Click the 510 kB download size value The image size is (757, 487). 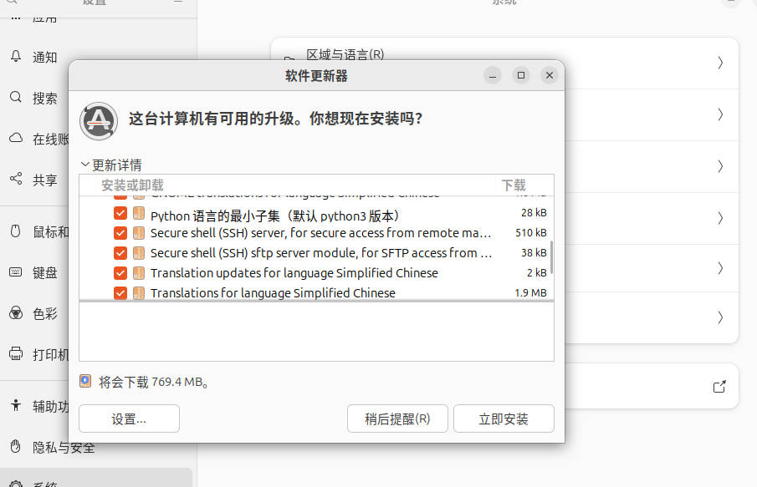click(x=530, y=233)
